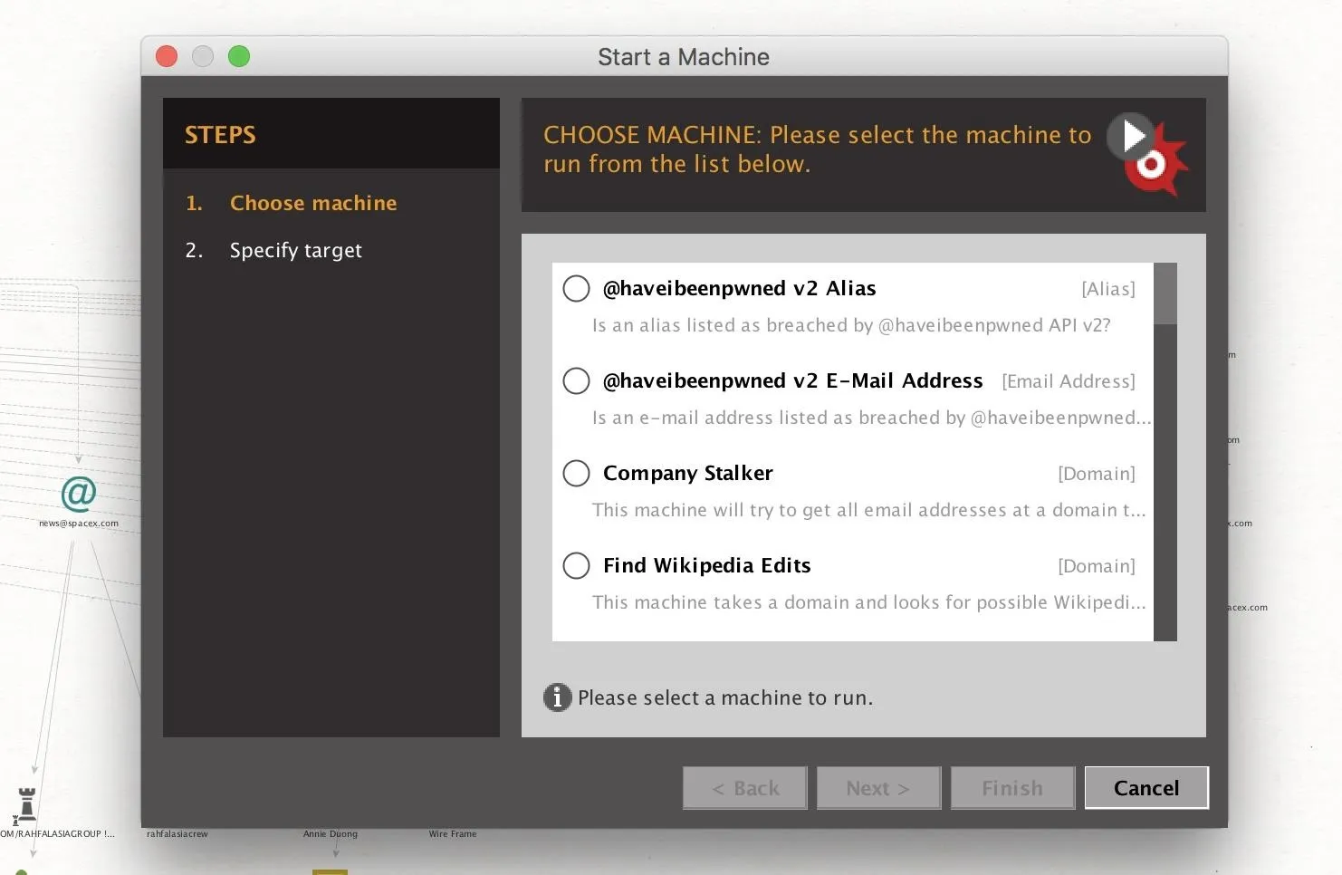Screen dimensions: 1342x875
Task: Click the 'CHOOSE MACHINE' instruction header text
Action: [817, 149]
